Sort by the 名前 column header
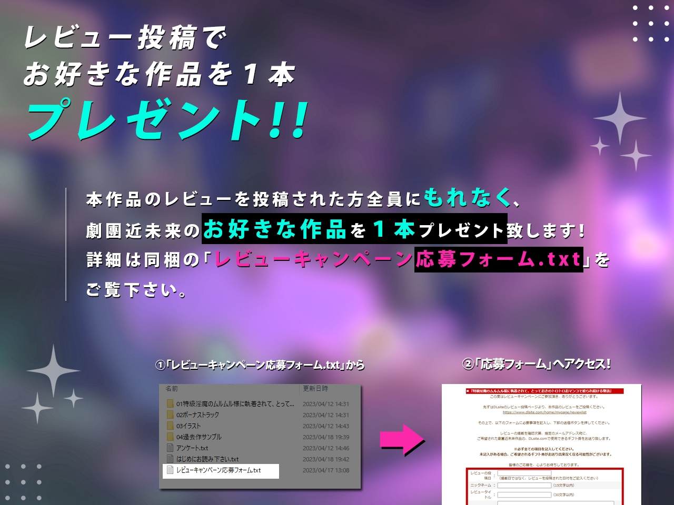This screenshot has height=505, width=674. [x=172, y=389]
